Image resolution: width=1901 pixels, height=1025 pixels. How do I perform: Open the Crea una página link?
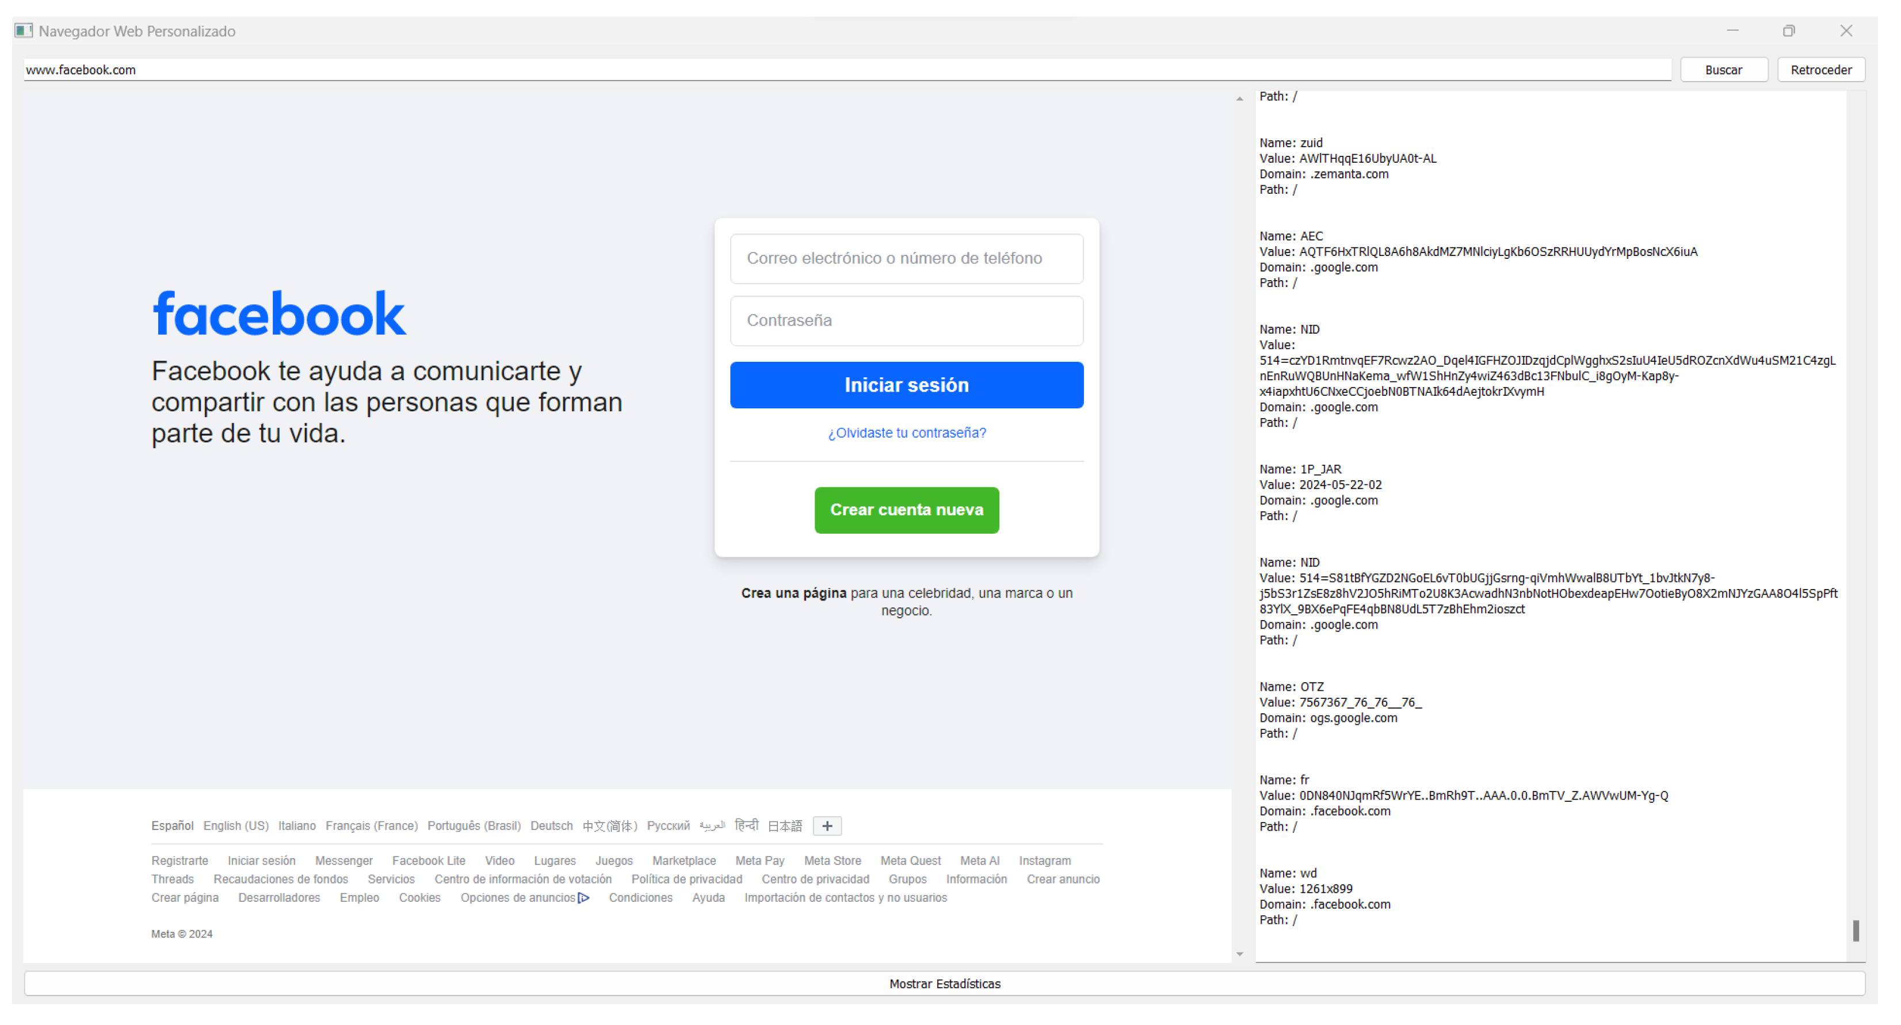[793, 594]
